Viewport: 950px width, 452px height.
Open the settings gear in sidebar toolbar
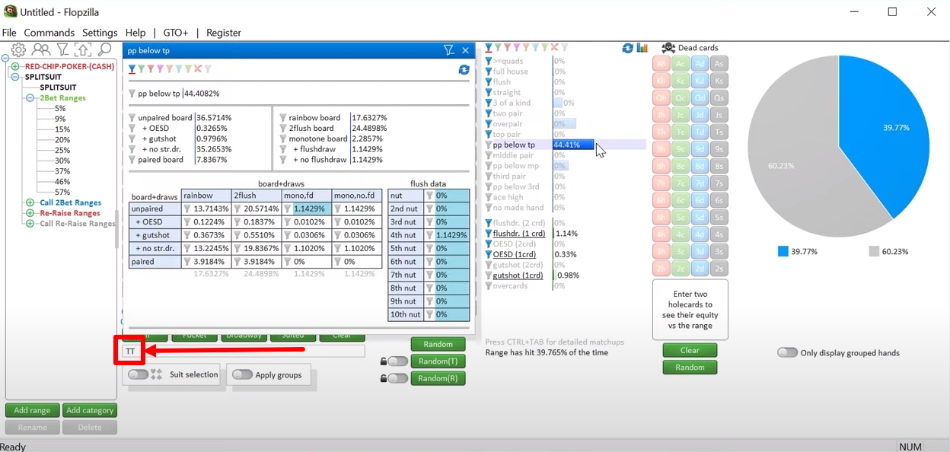[x=18, y=50]
